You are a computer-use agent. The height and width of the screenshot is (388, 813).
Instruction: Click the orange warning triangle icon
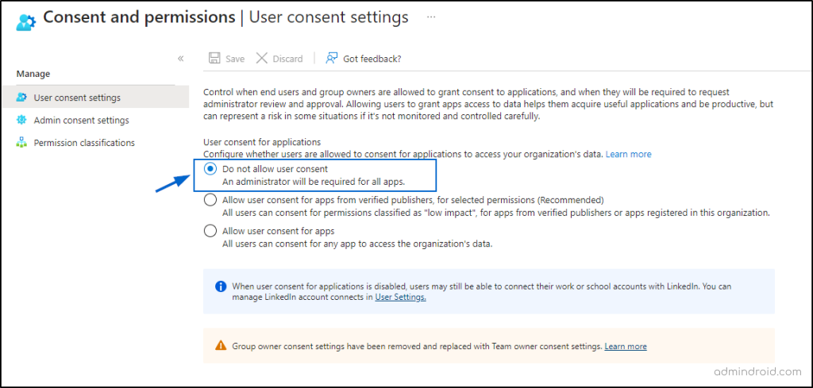pyautogui.click(x=221, y=345)
